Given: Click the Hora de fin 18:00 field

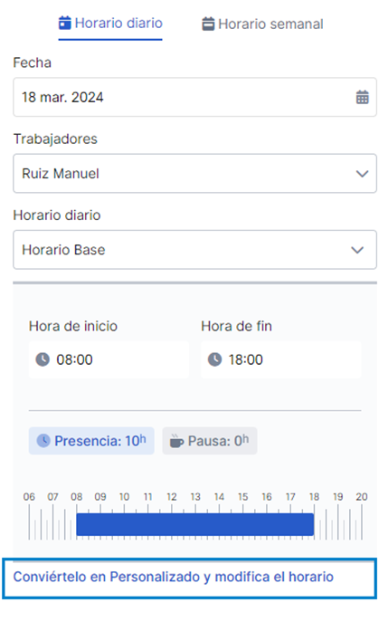Looking at the screenshot, I should click(x=281, y=359).
